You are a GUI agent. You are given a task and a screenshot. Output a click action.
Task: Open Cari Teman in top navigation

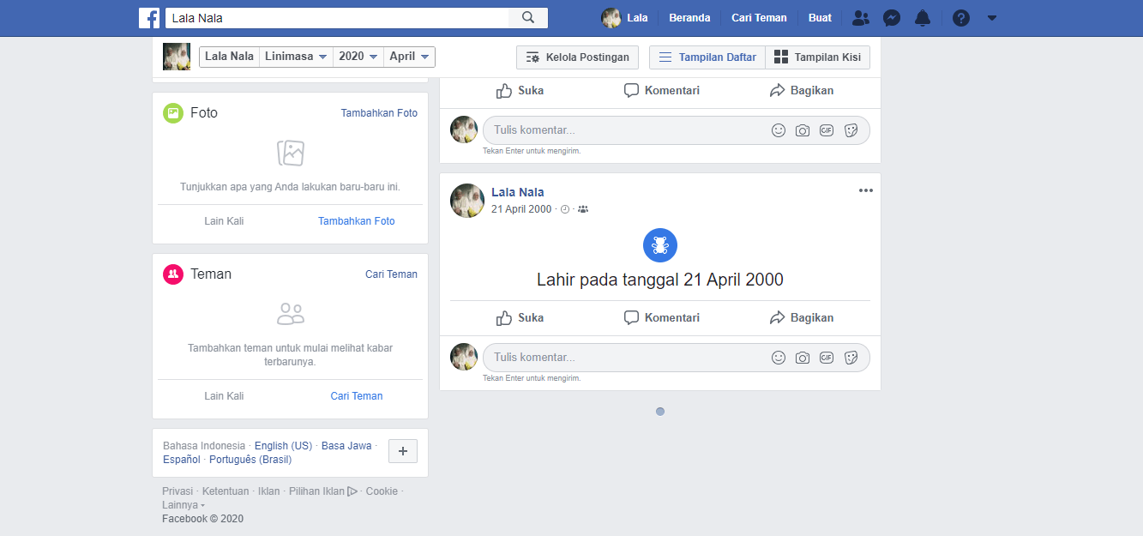point(759,18)
